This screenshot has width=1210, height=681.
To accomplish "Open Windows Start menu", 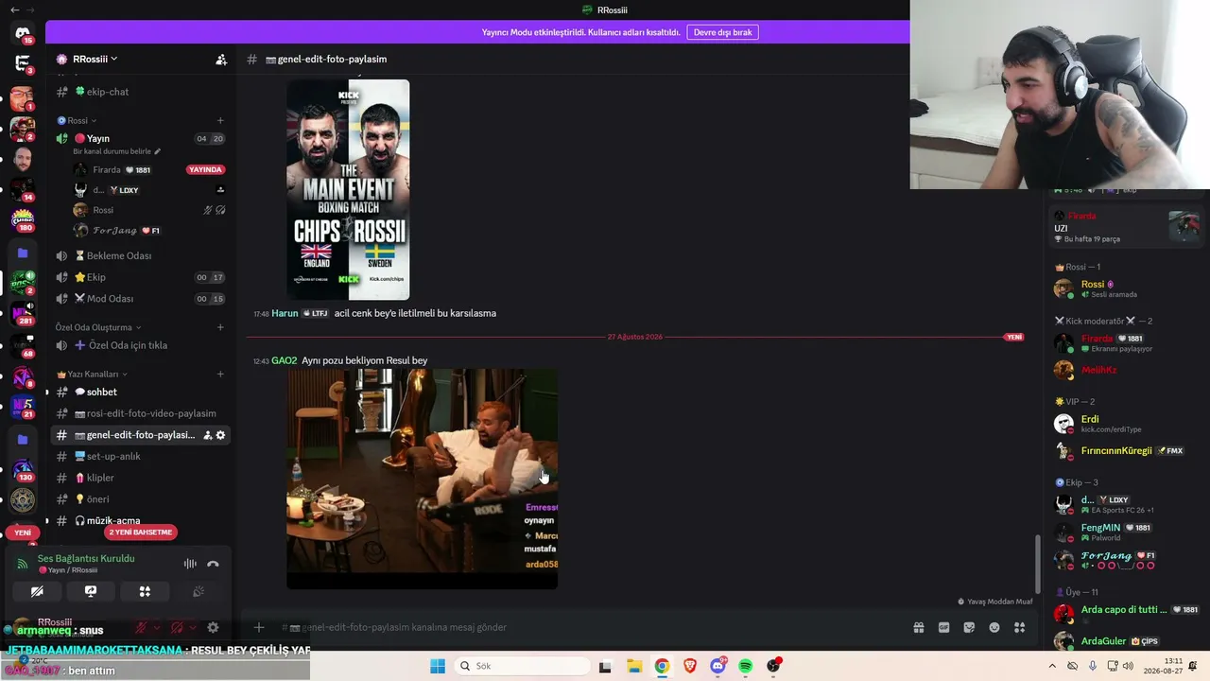I will [437, 666].
